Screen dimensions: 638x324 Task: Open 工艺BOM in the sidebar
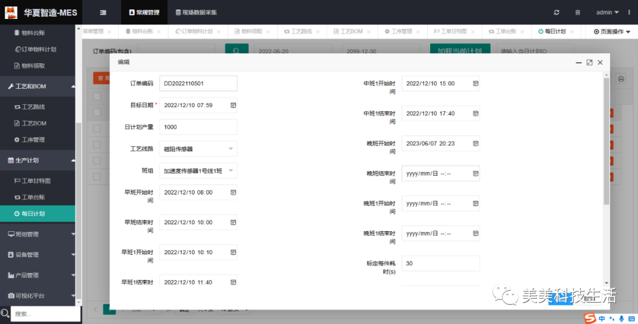30,123
